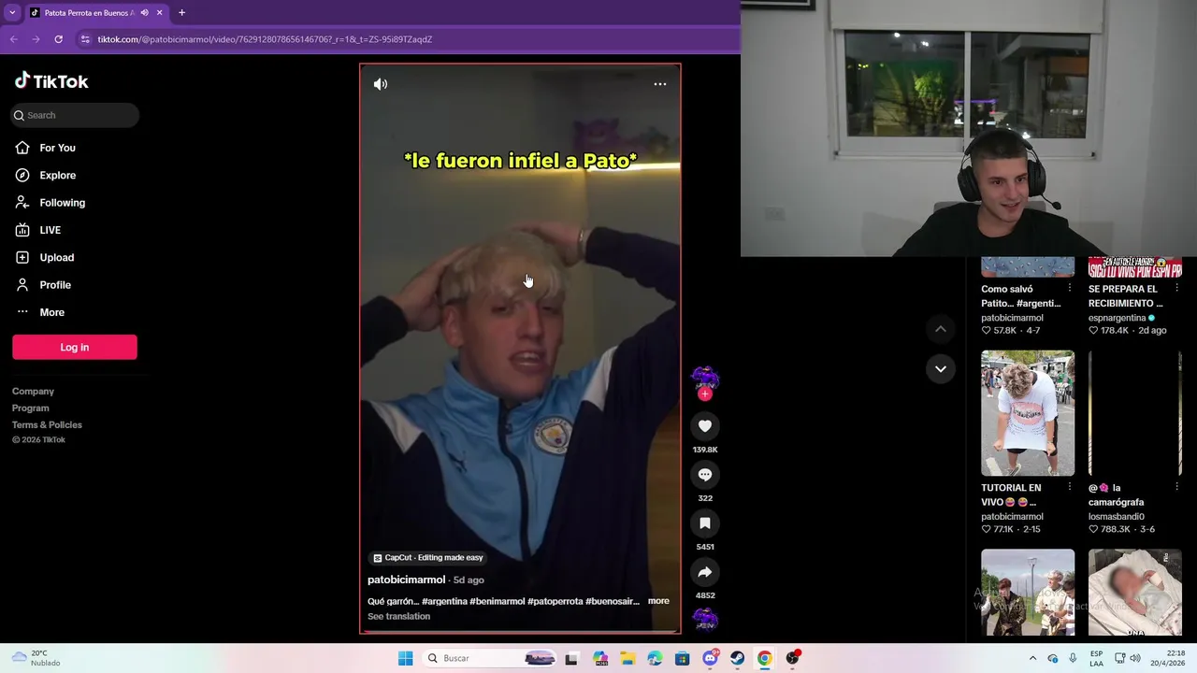Open options for 'la camarógrafa' video
This screenshot has width=1197, height=673.
[1176, 487]
